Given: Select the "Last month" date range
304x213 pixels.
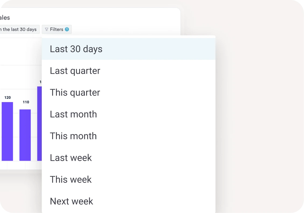Looking at the screenshot, I should pos(73,114).
